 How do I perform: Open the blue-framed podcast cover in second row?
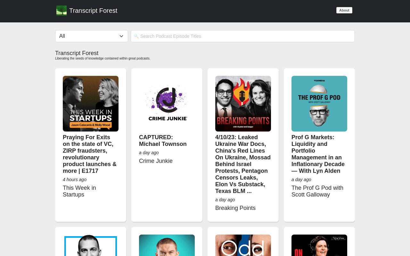[x=91, y=245]
